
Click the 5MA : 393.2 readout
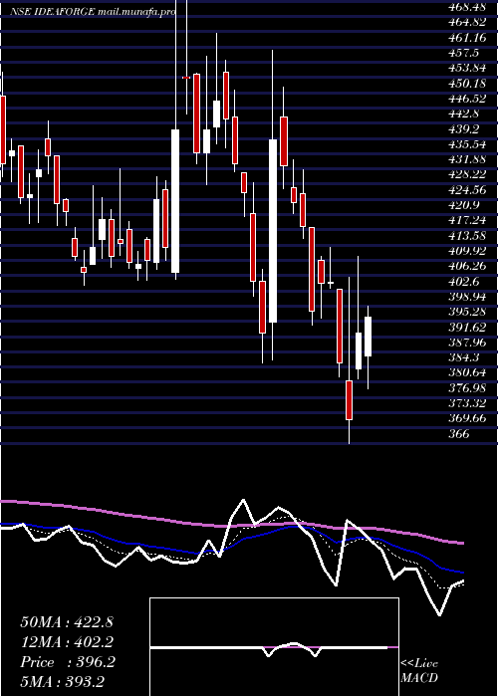[62, 682]
